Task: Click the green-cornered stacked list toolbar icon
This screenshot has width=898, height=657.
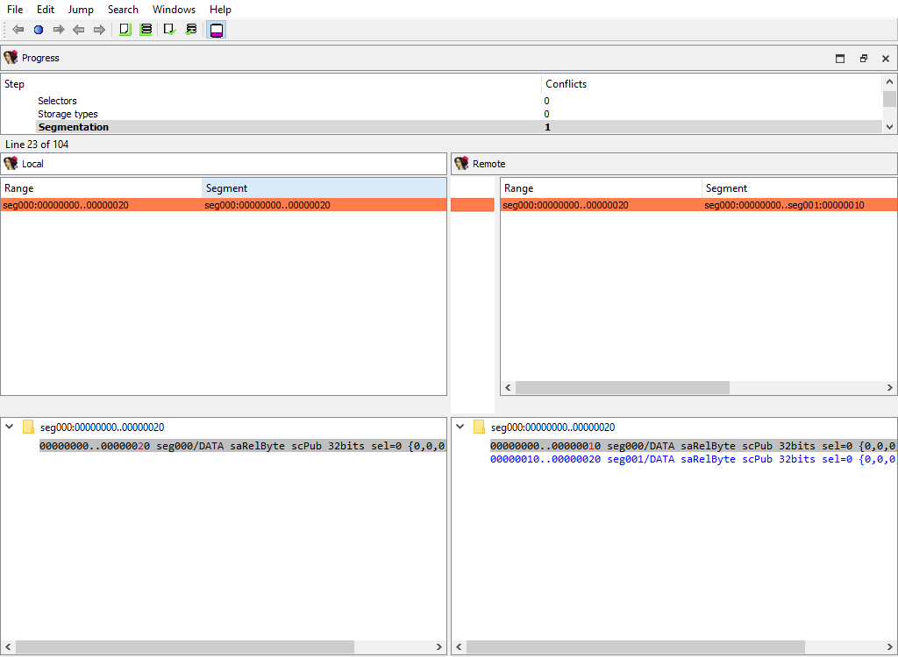Action: 146,30
